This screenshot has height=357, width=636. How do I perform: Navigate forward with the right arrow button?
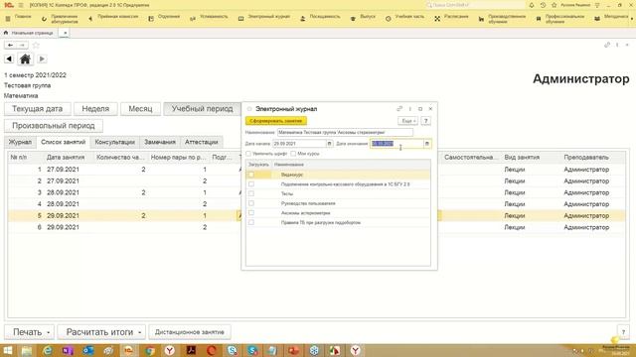(x=22, y=45)
